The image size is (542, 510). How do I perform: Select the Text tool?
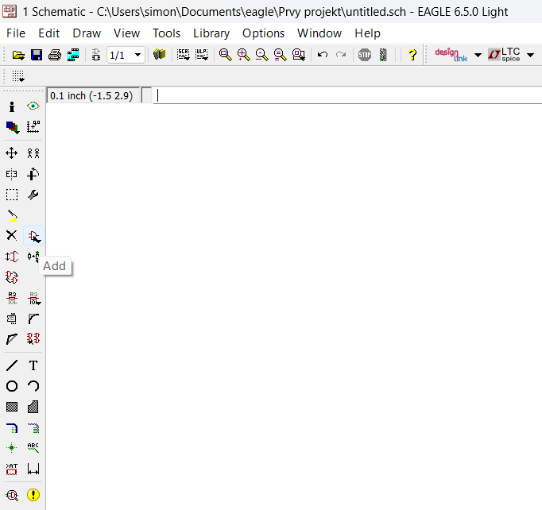33,365
